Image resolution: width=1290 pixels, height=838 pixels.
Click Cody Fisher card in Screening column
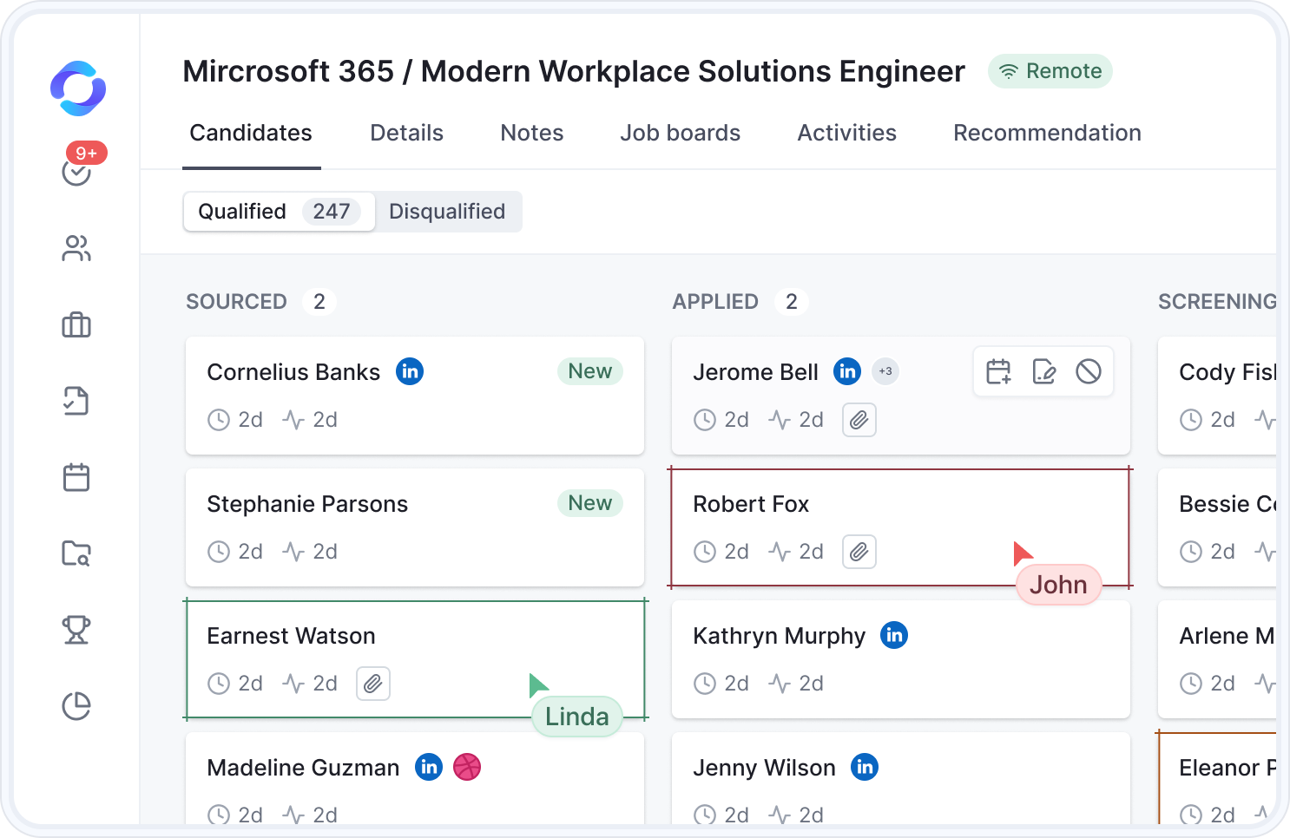pos(1217,396)
